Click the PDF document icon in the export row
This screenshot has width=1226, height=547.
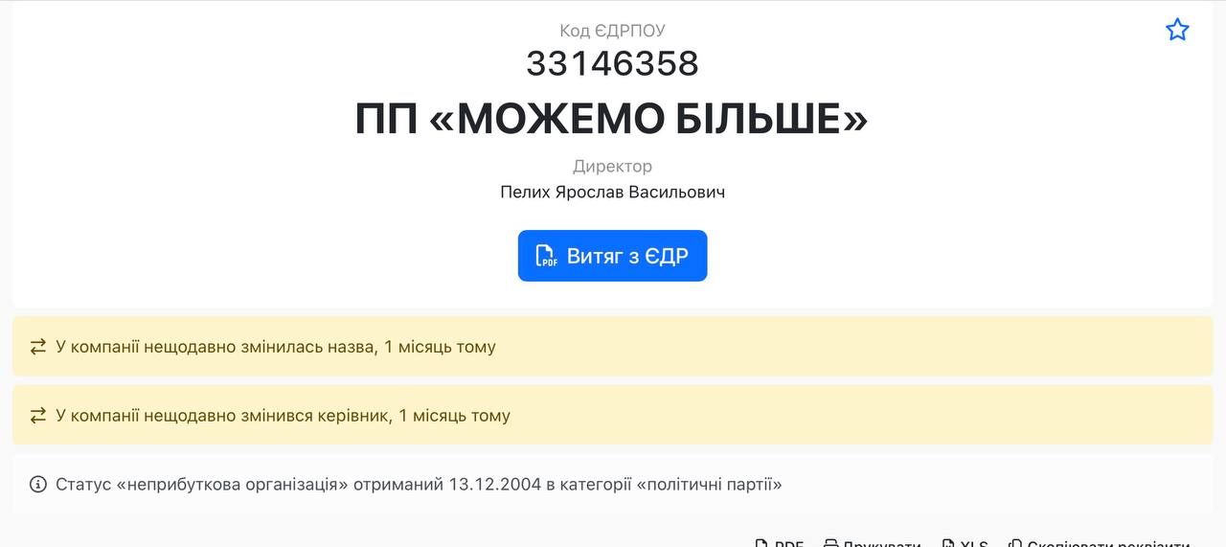762,543
